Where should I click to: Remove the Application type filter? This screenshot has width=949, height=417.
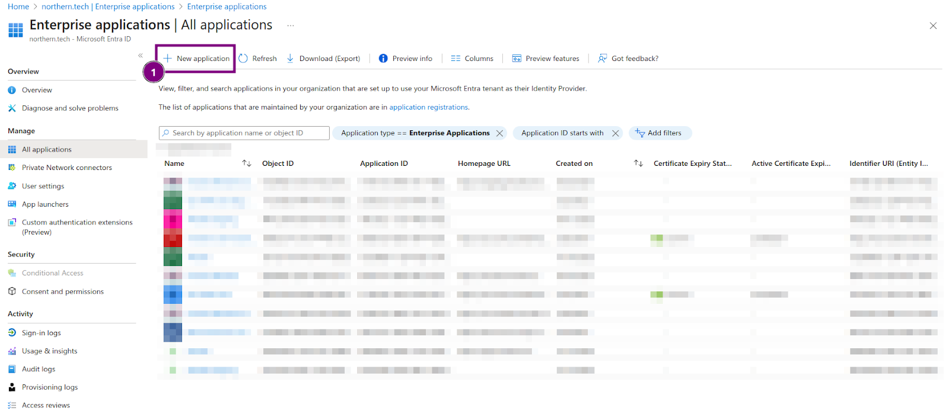pyautogui.click(x=500, y=133)
